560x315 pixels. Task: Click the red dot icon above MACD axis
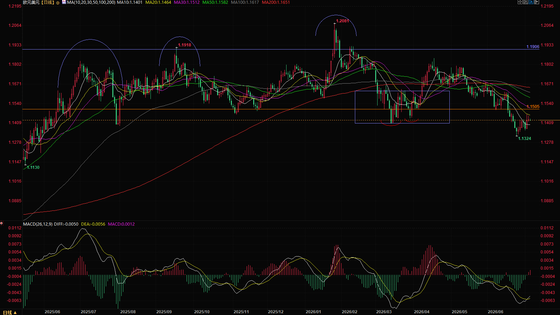point(2,223)
